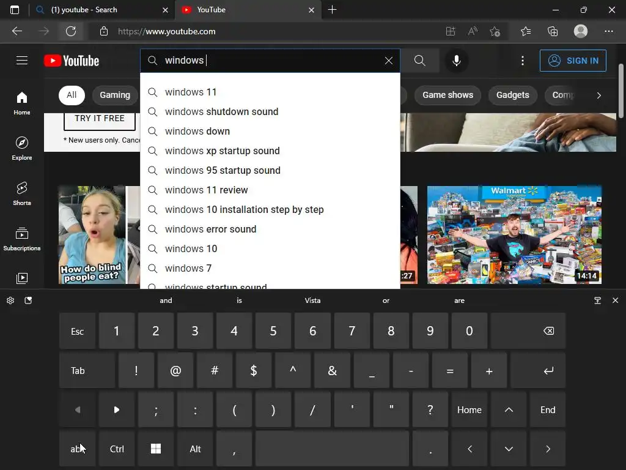The image size is (626, 470).
Task: Open Library icon in the sidebar
Action: 22,278
